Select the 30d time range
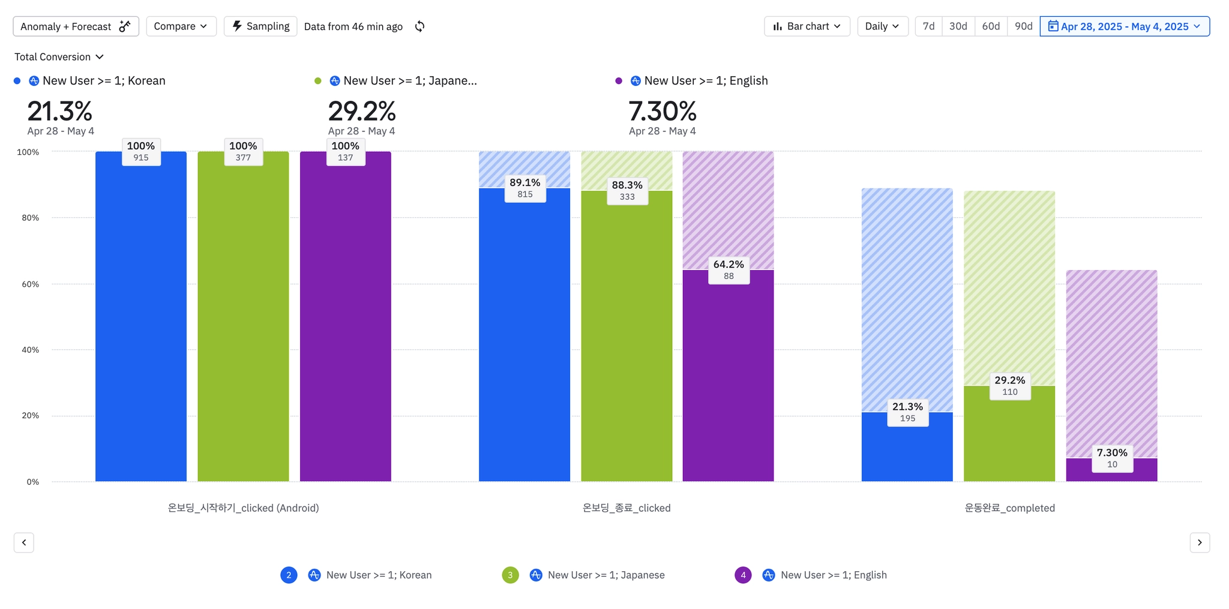 click(x=958, y=26)
